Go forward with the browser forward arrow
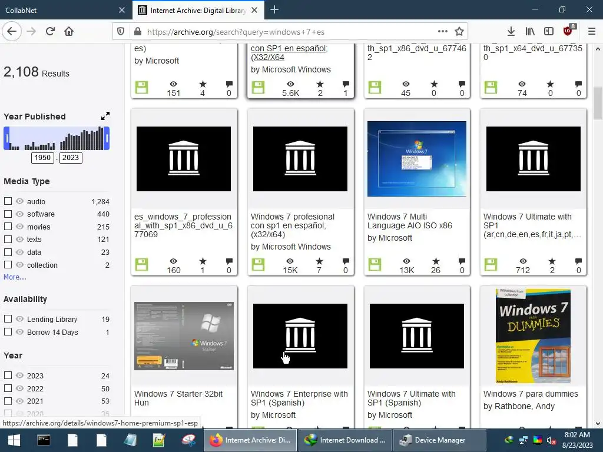 (31, 32)
